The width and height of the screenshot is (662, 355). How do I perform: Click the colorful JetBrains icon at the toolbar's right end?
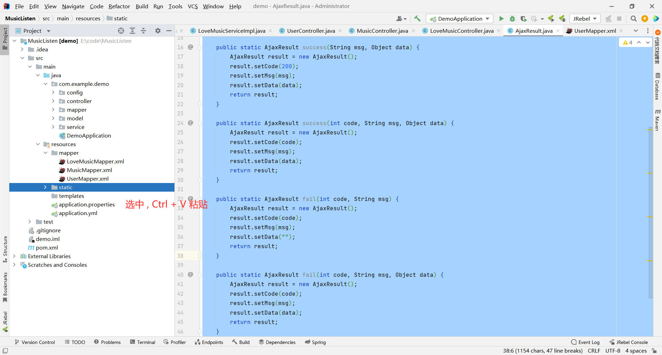click(656, 19)
